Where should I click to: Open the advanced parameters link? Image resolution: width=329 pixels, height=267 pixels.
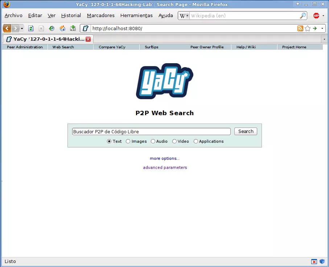tap(165, 167)
